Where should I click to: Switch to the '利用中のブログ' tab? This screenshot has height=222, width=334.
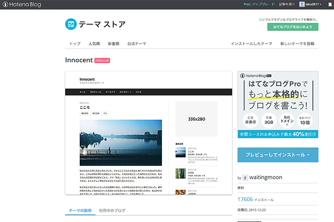pyautogui.click(x=112, y=210)
